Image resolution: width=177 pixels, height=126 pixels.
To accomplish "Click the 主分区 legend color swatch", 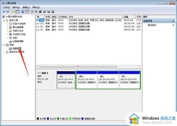I will 48,119.
